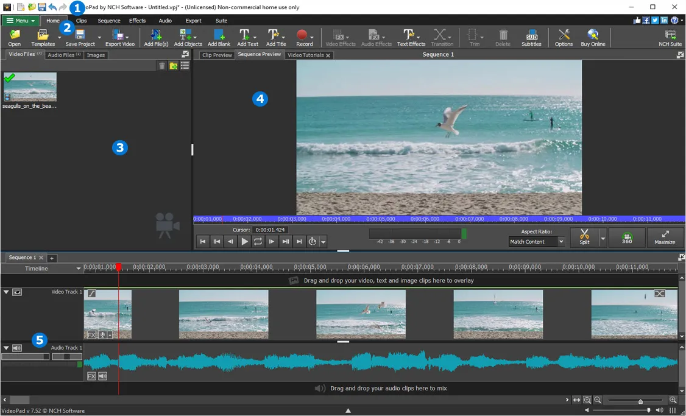Toggle loop playback in the preview controls
The height and width of the screenshot is (416, 686).
pos(258,241)
